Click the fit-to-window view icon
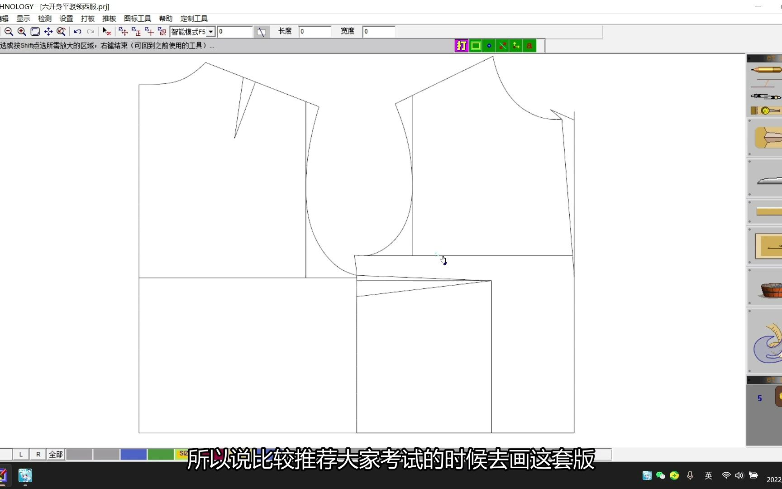The image size is (782, 489). click(35, 32)
